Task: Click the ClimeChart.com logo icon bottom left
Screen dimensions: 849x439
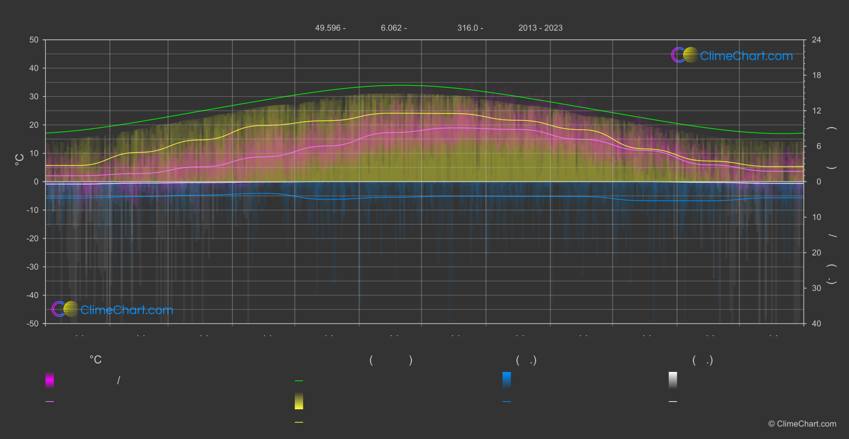Action: 65,309
